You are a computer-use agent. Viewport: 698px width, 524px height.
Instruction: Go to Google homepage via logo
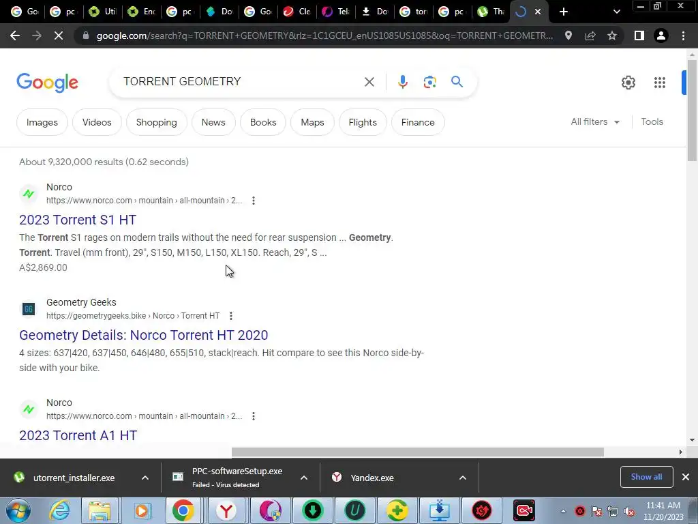[47, 83]
